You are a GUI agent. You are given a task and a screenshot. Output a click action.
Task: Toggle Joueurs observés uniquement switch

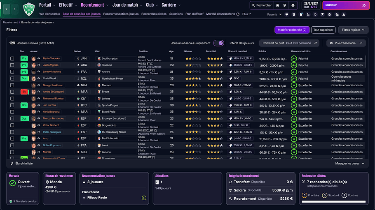[x=218, y=43]
